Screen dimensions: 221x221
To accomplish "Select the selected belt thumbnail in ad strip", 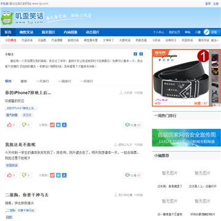I will [215, 64].
